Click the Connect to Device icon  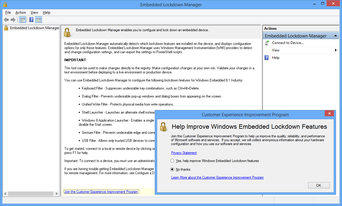click(x=267, y=43)
